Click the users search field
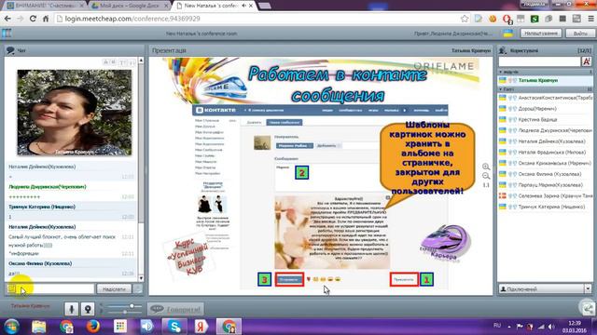 click(539, 61)
